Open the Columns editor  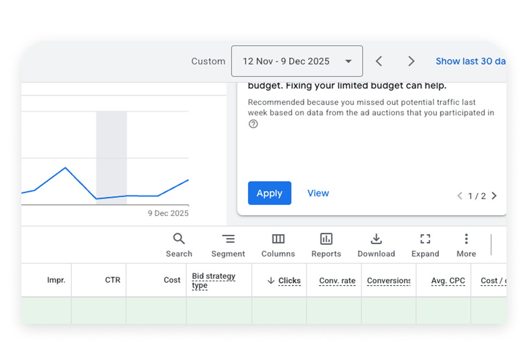(278, 245)
